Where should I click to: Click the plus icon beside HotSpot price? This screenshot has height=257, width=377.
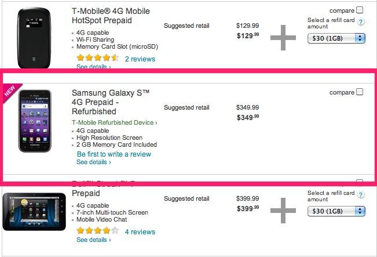pyautogui.click(x=283, y=38)
